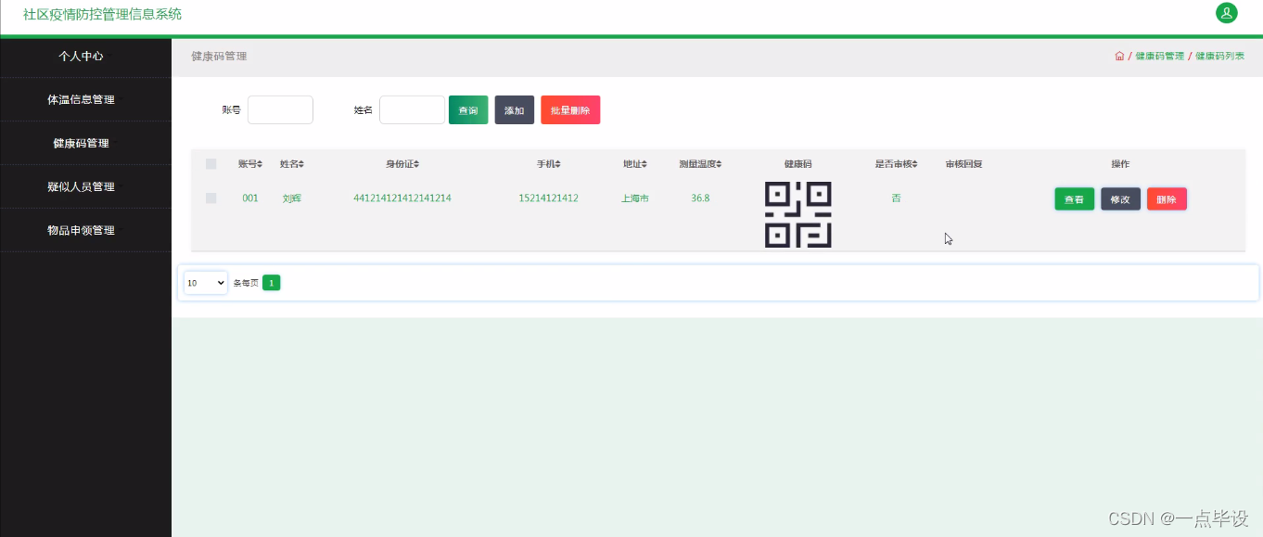This screenshot has height=537, width=1263.
Task: Tick the checkbox for row 001
Action: [211, 198]
